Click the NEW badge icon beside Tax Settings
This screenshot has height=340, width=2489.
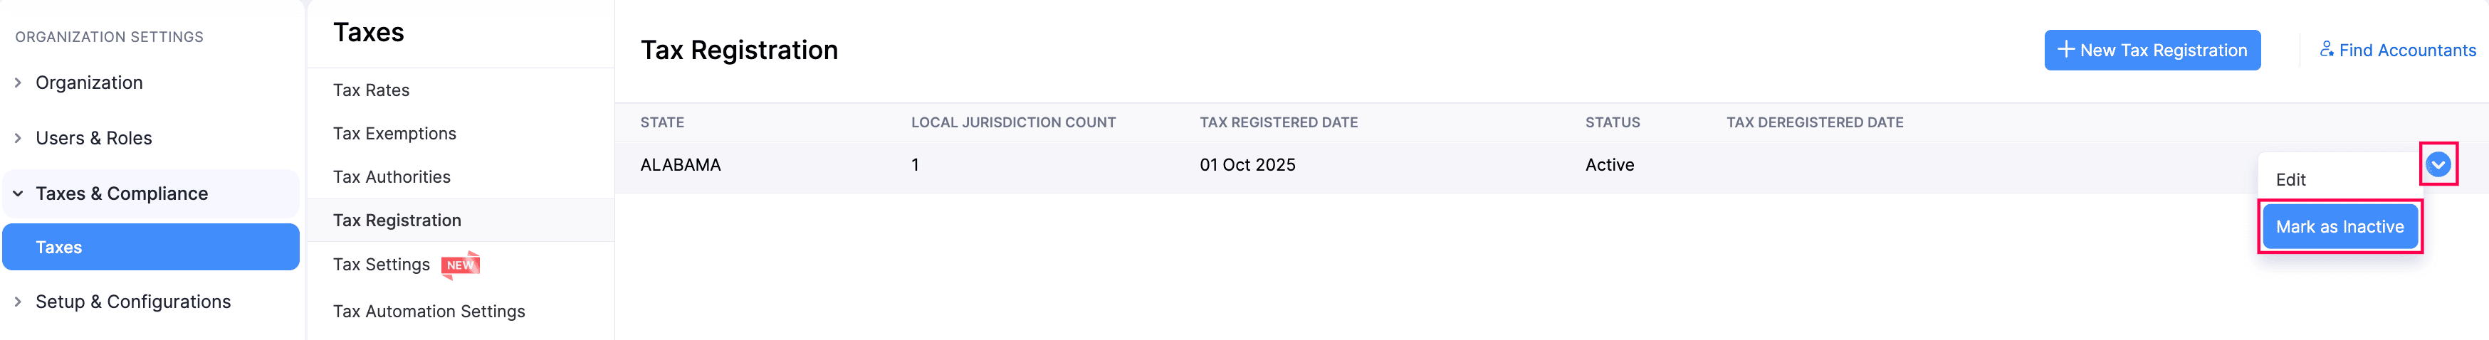click(x=461, y=265)
